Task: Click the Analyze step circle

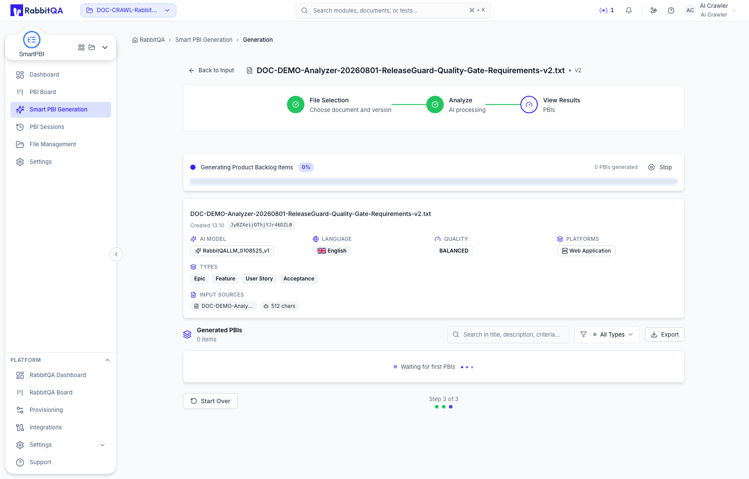Action: [x=435, y=105]
